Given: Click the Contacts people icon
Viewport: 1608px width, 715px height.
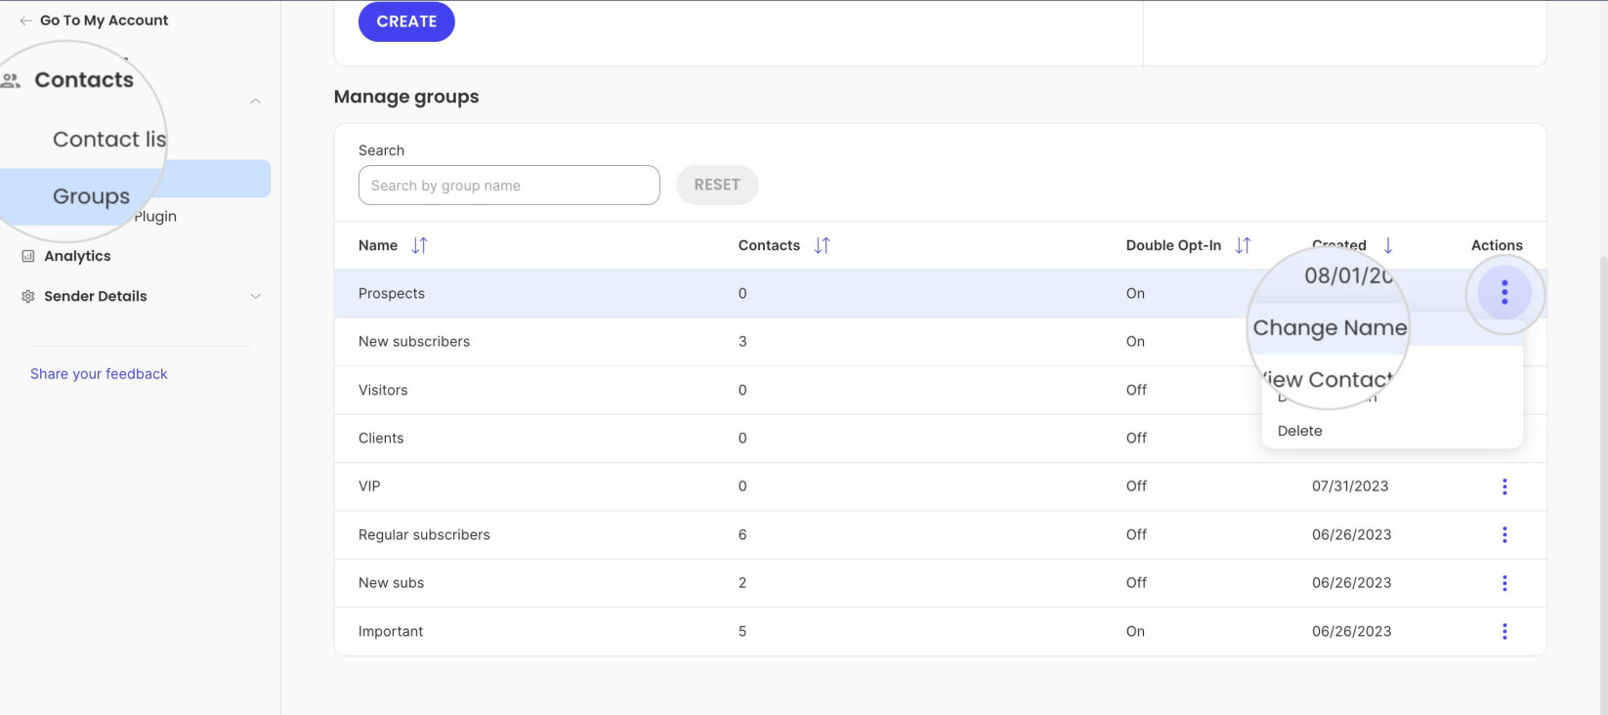Looking at the screenshot, I should (11, 80).
